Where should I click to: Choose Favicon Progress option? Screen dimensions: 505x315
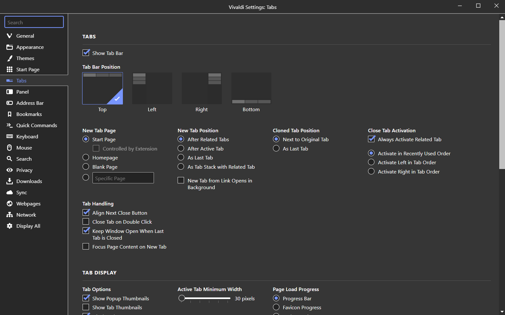276,307
